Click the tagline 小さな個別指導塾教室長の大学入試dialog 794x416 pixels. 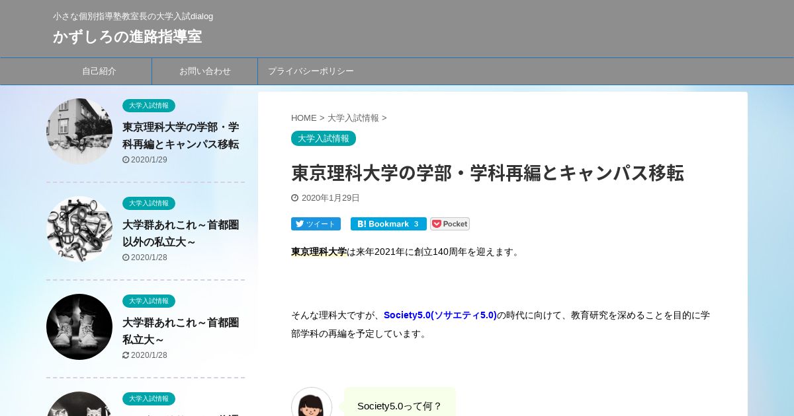coord(133,17)
